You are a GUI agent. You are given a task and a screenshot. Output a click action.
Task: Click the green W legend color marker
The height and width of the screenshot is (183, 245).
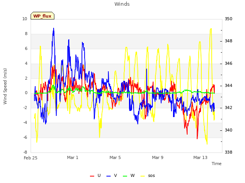(125, 176)
